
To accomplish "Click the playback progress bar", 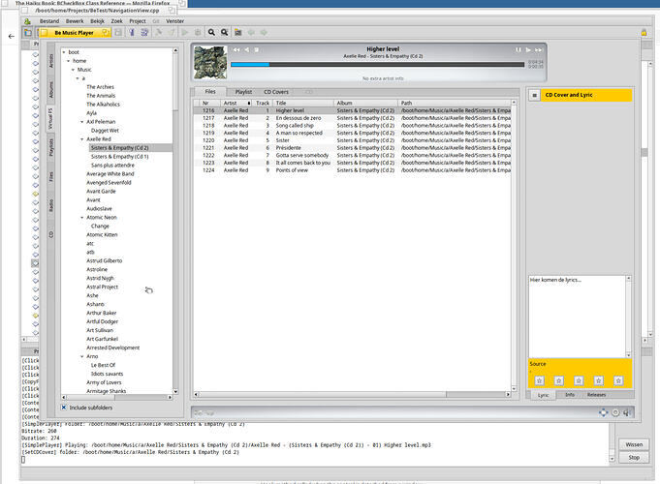I will [377, 64].
